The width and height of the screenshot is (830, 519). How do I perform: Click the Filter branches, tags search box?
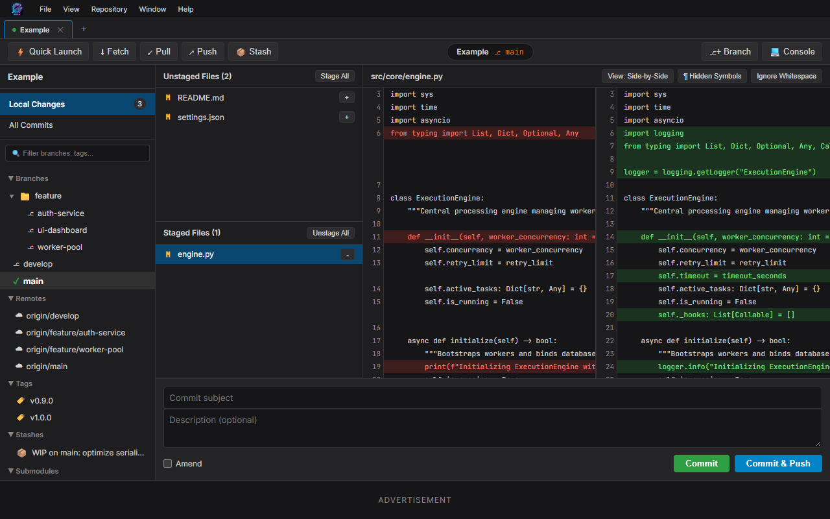click(78, 153)
